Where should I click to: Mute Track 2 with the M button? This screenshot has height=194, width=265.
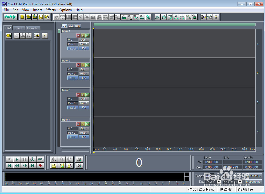pos(87,65)
